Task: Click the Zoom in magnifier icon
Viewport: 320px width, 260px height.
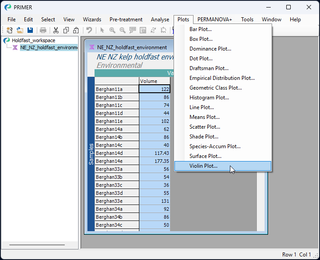Action: (x=112, y=30)
